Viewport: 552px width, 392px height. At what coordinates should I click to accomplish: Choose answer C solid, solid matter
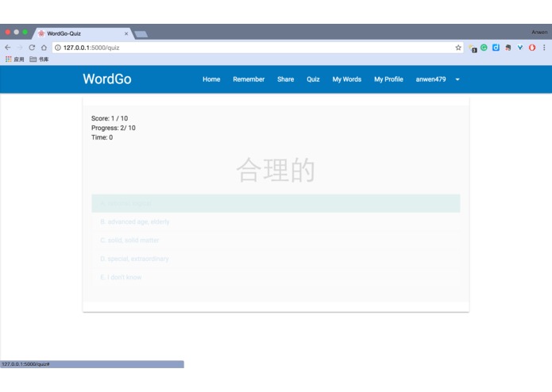coord(276,240)
